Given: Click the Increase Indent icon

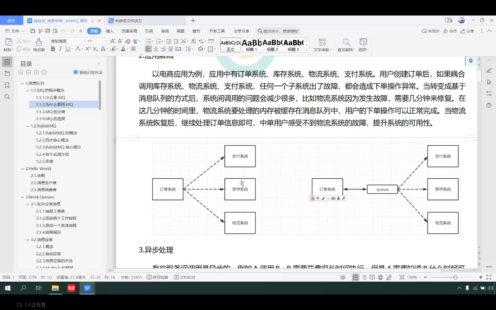Looking at the screenshot, I should click(x=176, y=41).
